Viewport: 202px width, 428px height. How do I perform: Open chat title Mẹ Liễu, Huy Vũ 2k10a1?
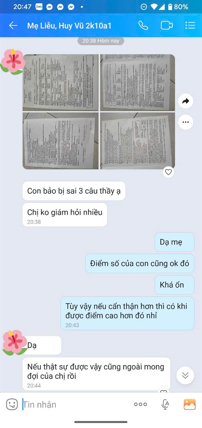click(69, 25)
